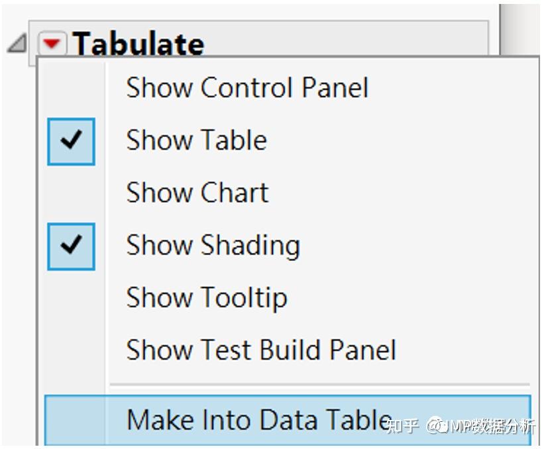Choose the Show Table menu label

coord(196,140)
